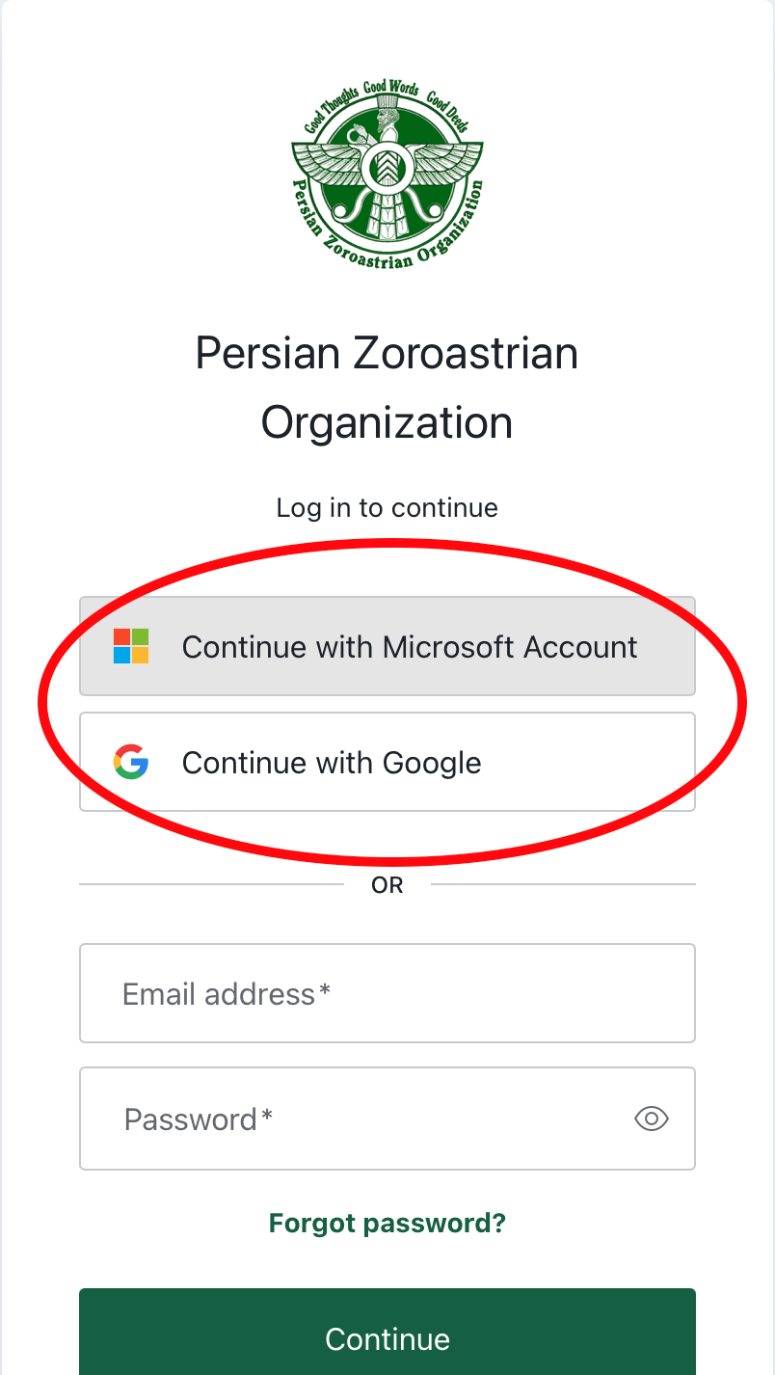Click the "Log in to continue" text
775x1375 pixels.
pos(387,507)
